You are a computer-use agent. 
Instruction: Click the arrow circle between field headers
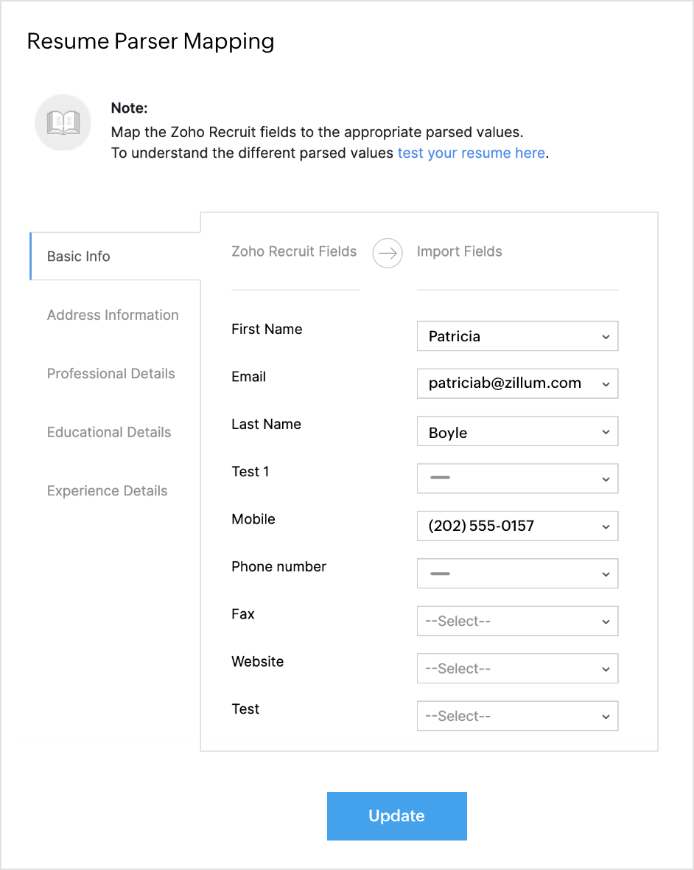click(388, 253)
